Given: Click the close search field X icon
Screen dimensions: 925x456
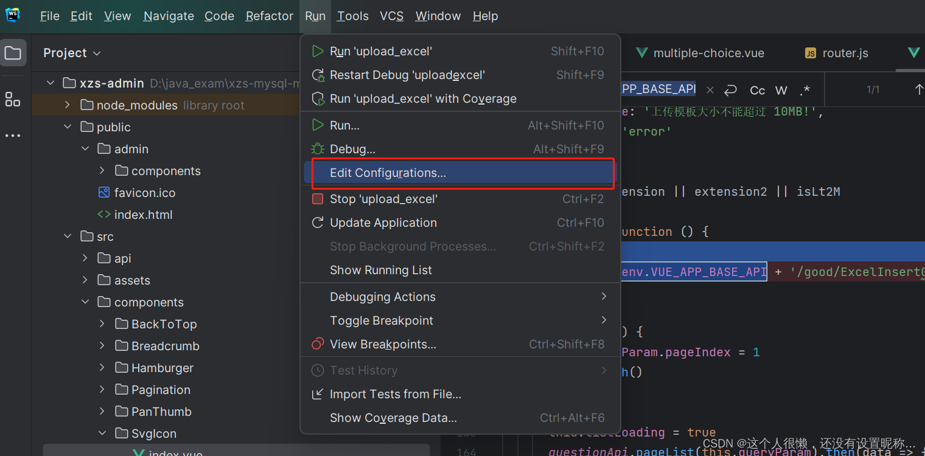Looking at the screenshot, I should point(710,90).
